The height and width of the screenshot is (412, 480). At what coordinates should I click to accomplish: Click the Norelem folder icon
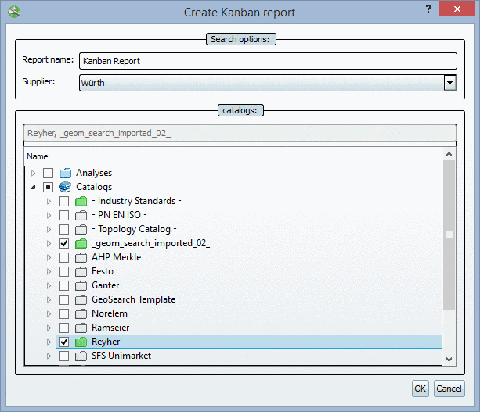[81, 313]
